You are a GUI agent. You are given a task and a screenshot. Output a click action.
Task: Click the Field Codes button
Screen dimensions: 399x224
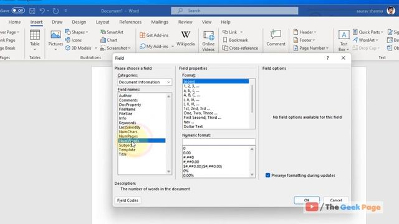(128, 200)
